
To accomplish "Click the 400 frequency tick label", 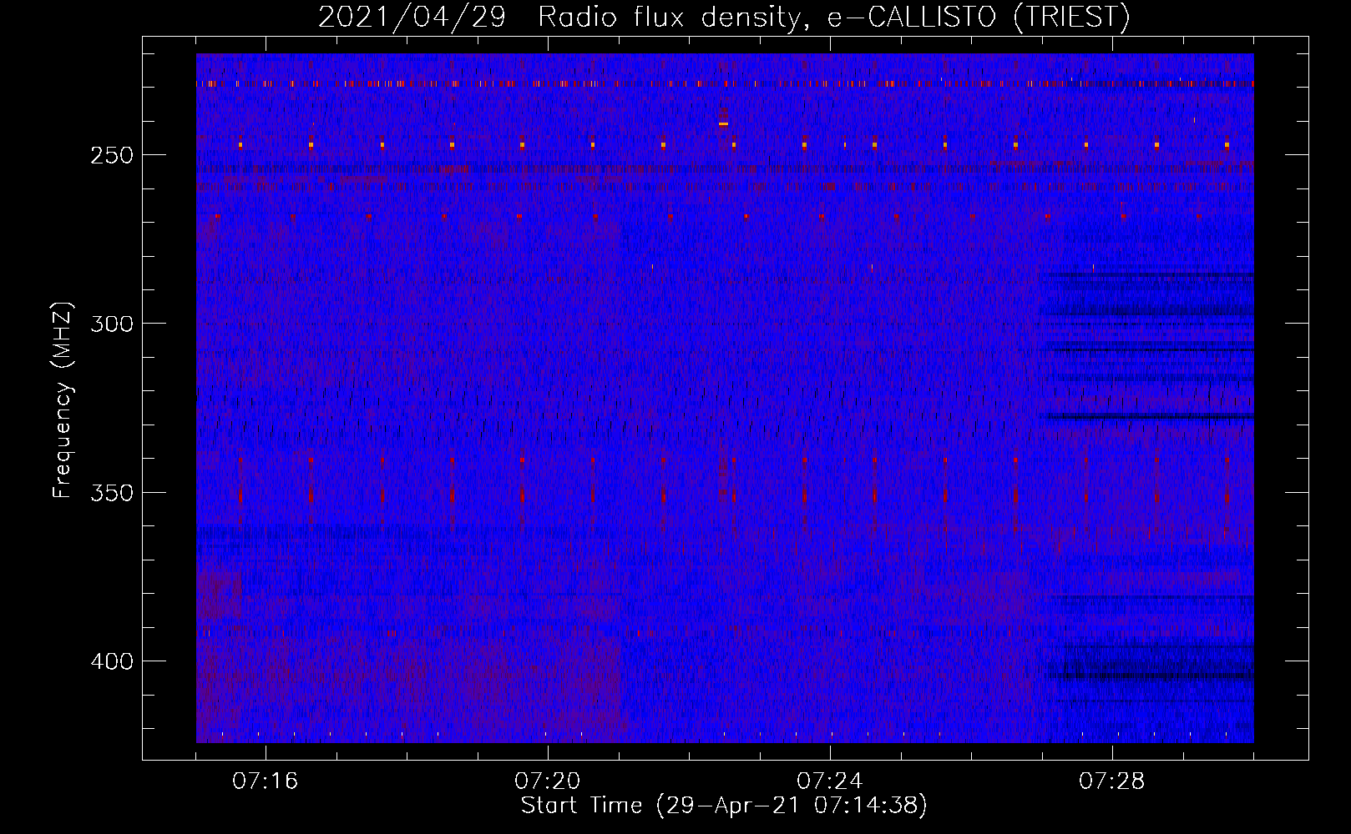I will point(112,661).
